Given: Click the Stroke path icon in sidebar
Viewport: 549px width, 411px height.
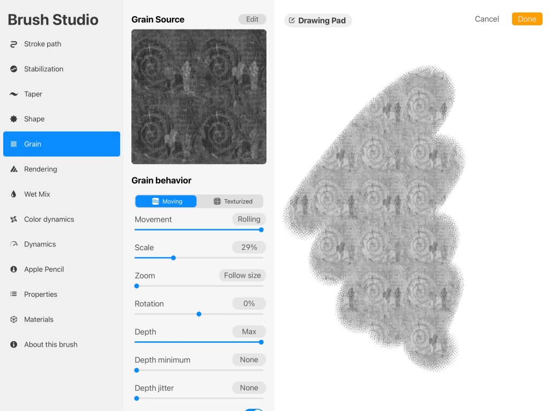Looking at the screenshot, I should [13, 44].
